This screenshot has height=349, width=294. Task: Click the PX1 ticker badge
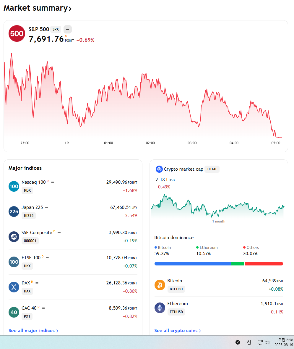27,316
